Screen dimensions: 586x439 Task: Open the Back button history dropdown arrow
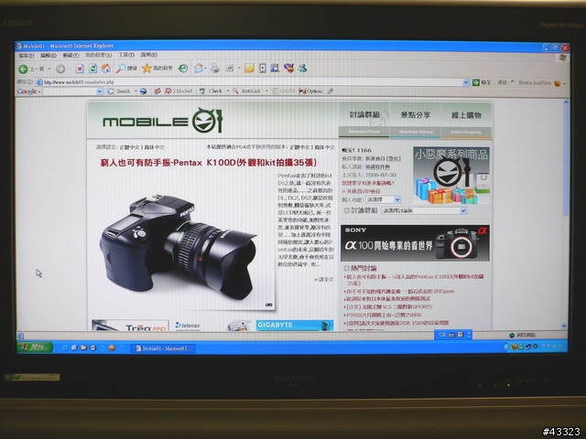[x=49, y=69]
